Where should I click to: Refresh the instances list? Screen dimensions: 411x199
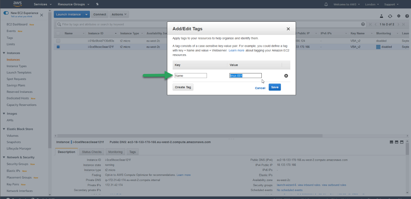pyautogui.click(x=390, y=16)
